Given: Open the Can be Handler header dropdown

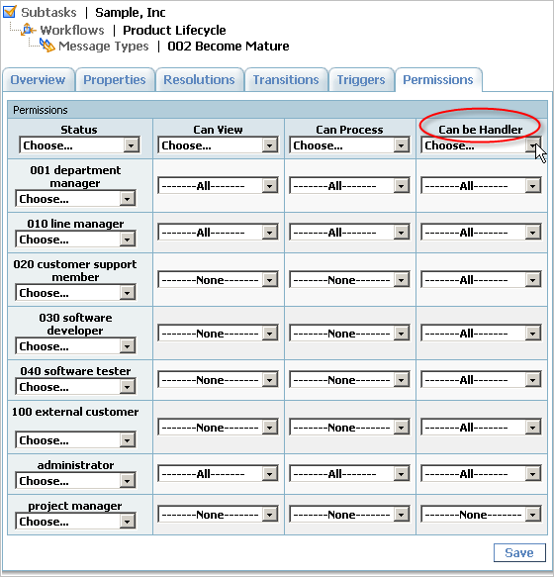Looking at the screenshot, I should [x=481, y=145].
